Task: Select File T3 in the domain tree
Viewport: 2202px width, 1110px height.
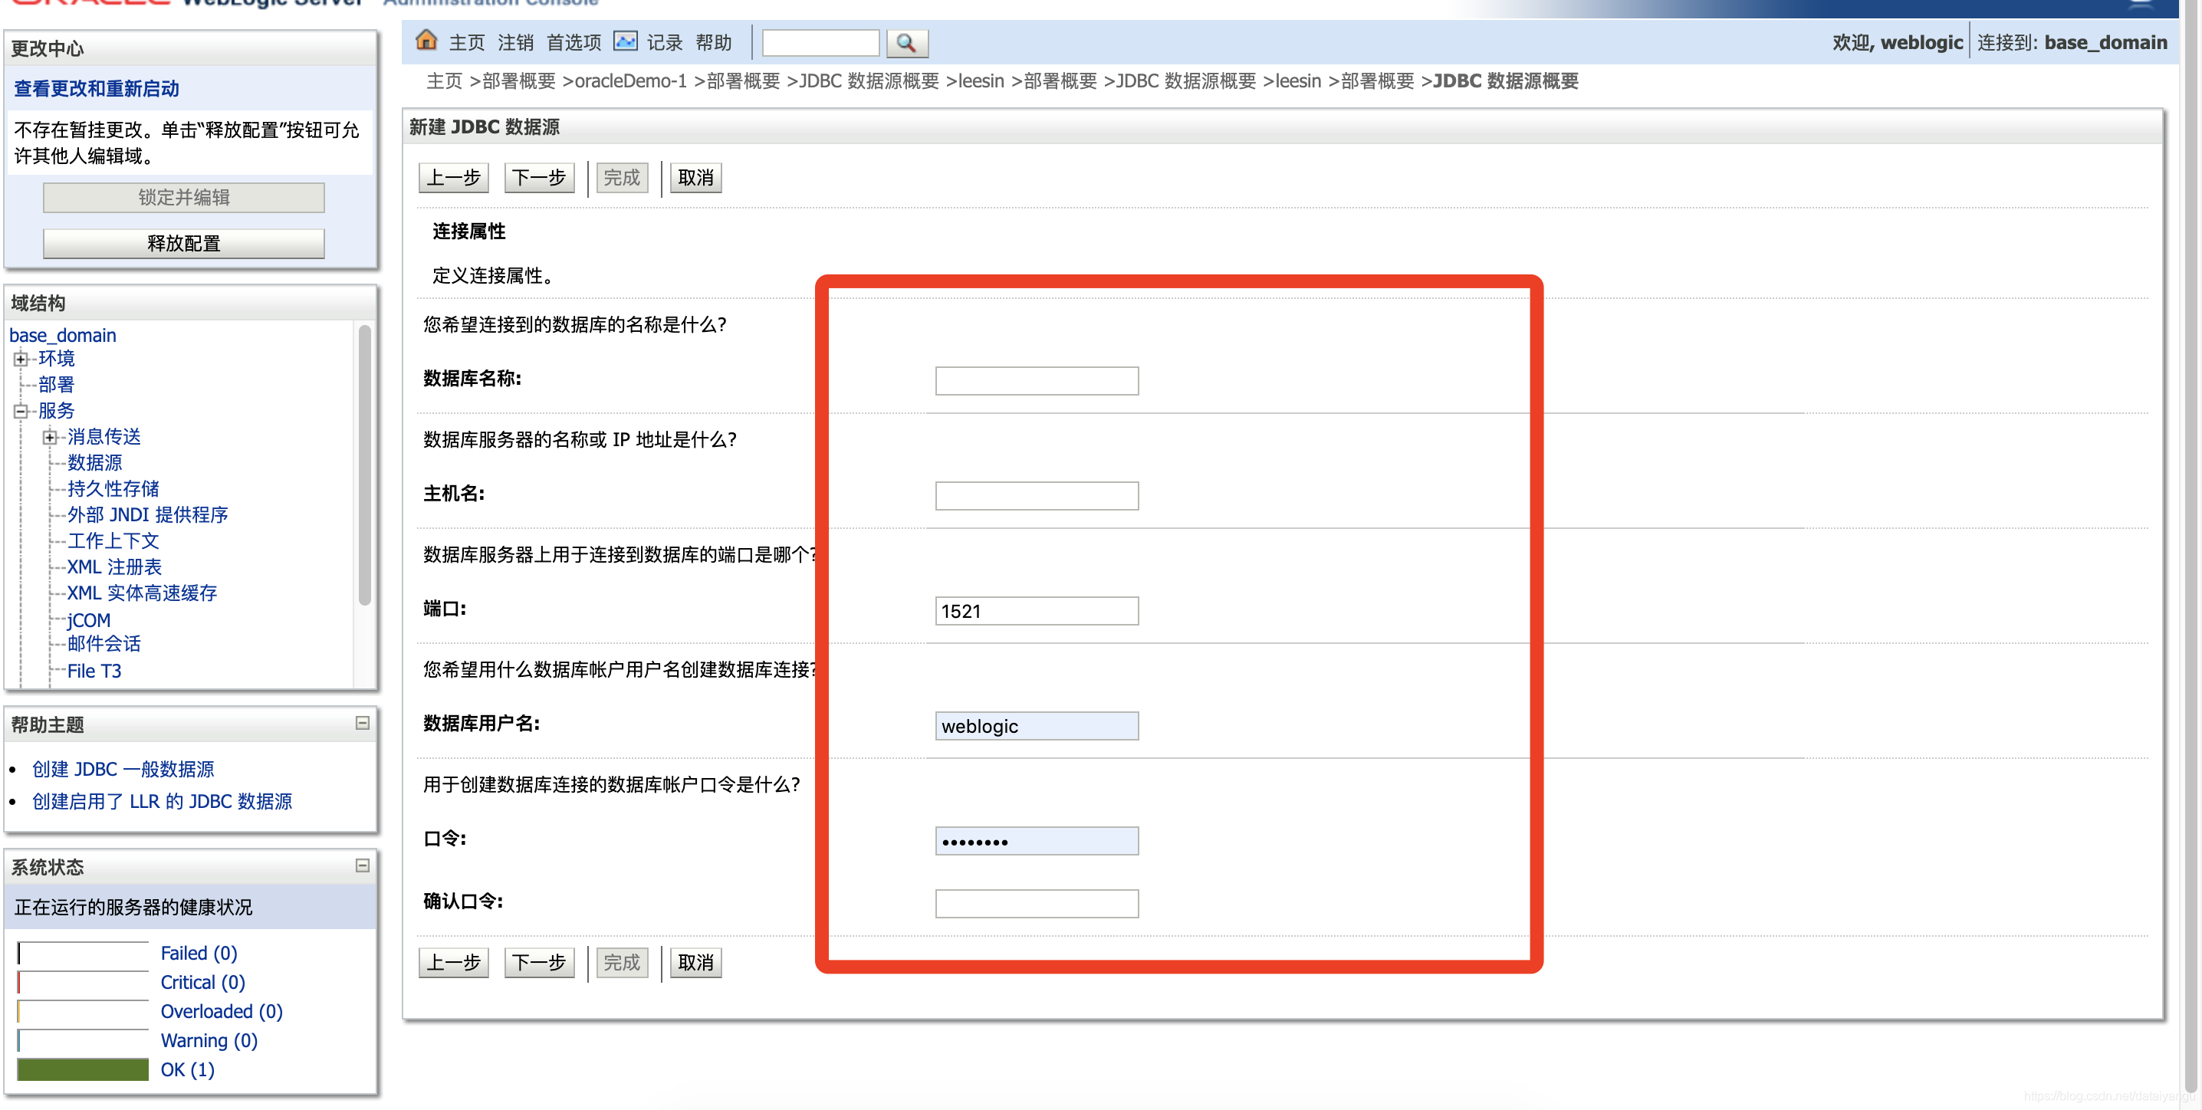Action: (x=94, y=672)
